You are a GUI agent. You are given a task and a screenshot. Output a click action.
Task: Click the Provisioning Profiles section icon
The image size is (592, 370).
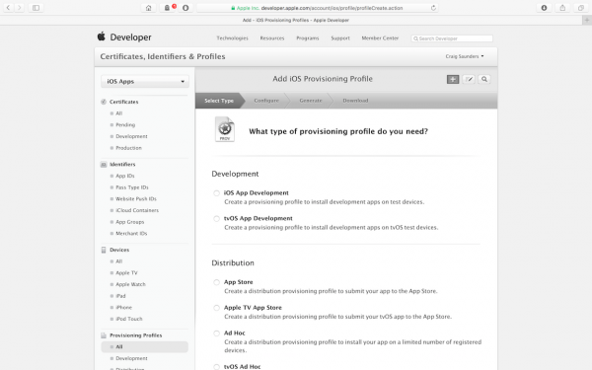coord(104,335)
